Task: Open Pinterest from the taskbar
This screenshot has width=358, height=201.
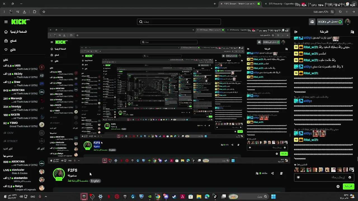Action: 117,197
